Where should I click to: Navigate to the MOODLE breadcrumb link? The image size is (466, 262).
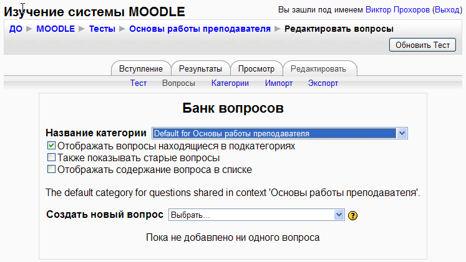56,29
